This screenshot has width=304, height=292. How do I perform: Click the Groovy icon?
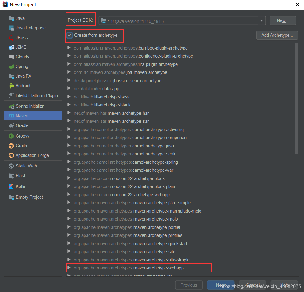[11, 136]
